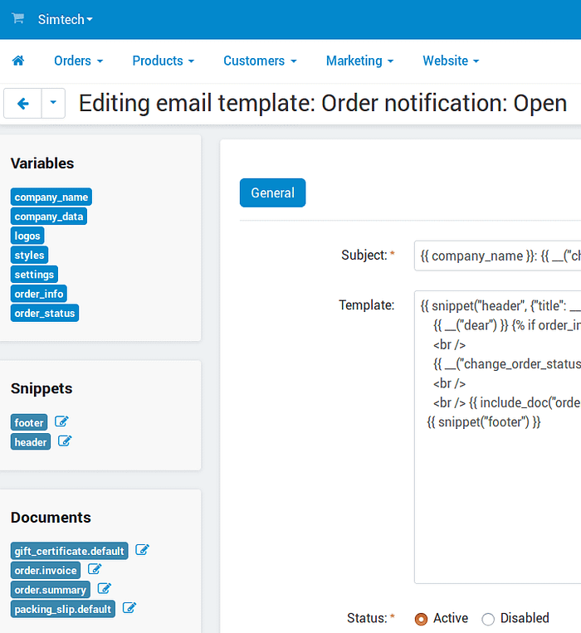The image size is (581, 633).
Task: Click into the Subject input field
Action: click(x=498, y=256)
